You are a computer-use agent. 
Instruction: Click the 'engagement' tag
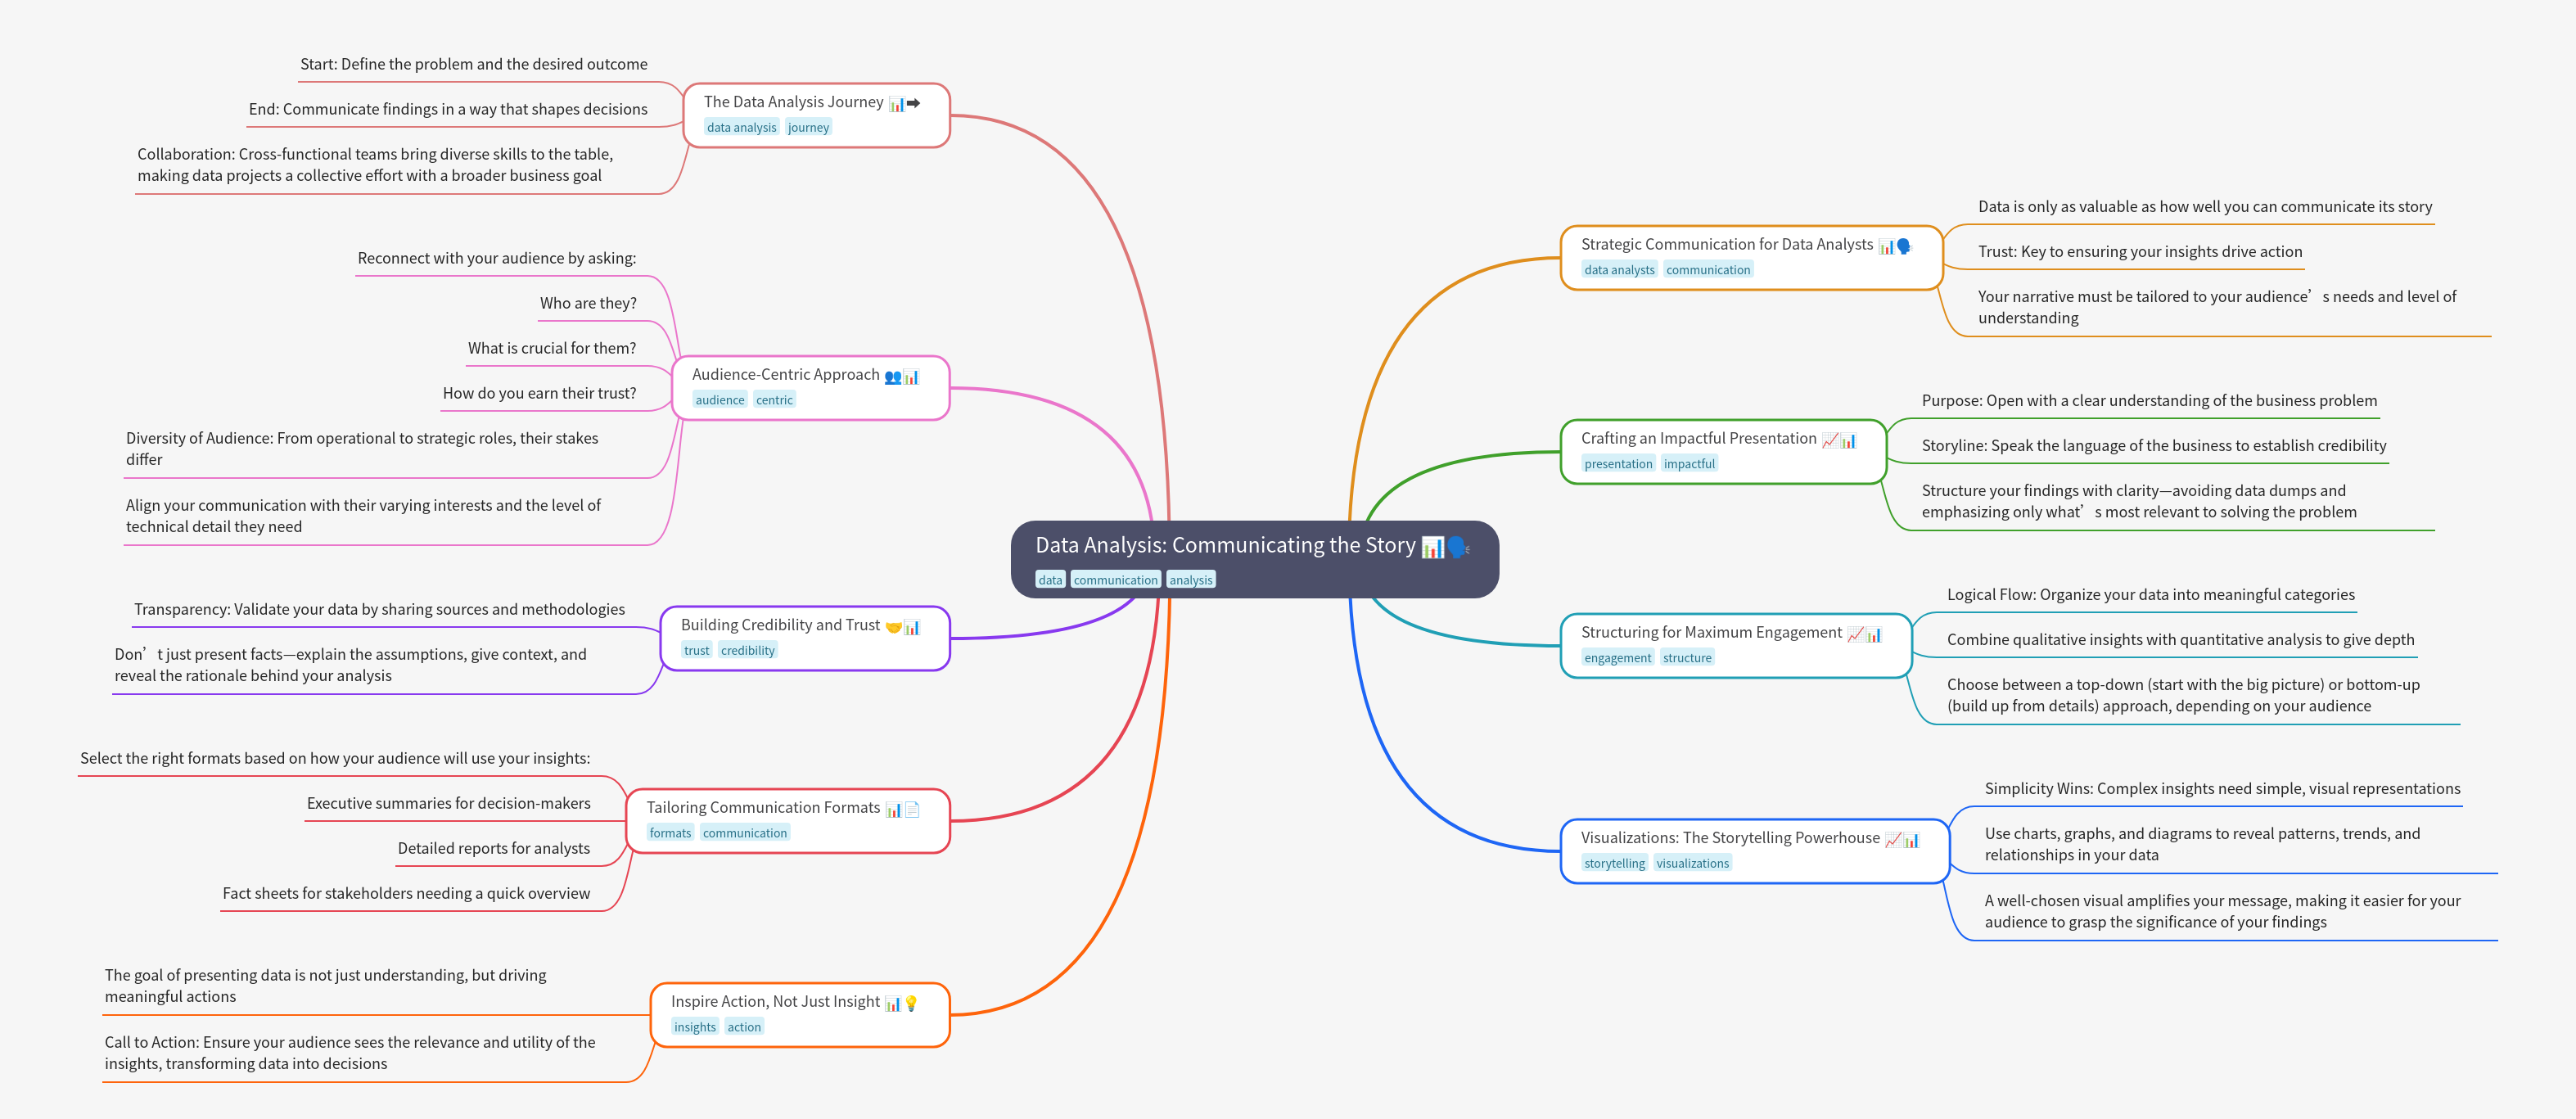point(1617,658)
